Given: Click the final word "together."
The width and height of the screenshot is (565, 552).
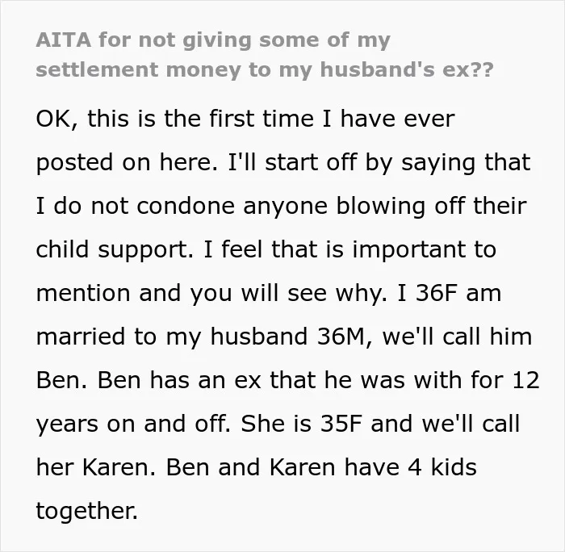Looking at the screenshot, I should point(87,511).
